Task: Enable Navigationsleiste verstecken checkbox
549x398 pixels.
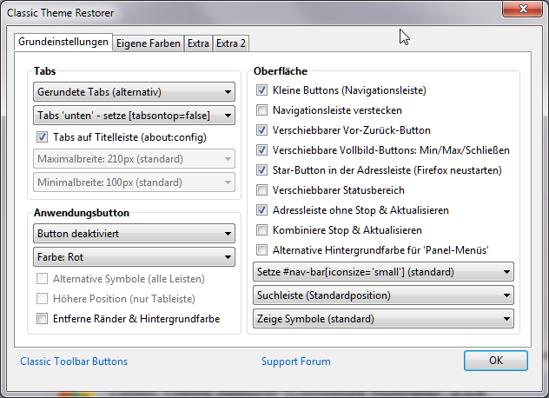Action: click(262, 110)
